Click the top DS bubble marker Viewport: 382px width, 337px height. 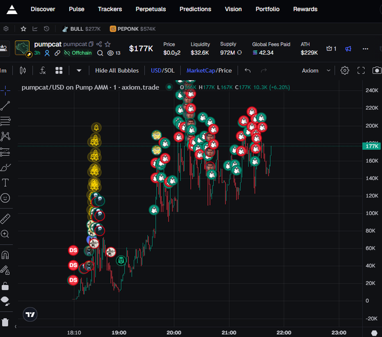coord(73,250)
